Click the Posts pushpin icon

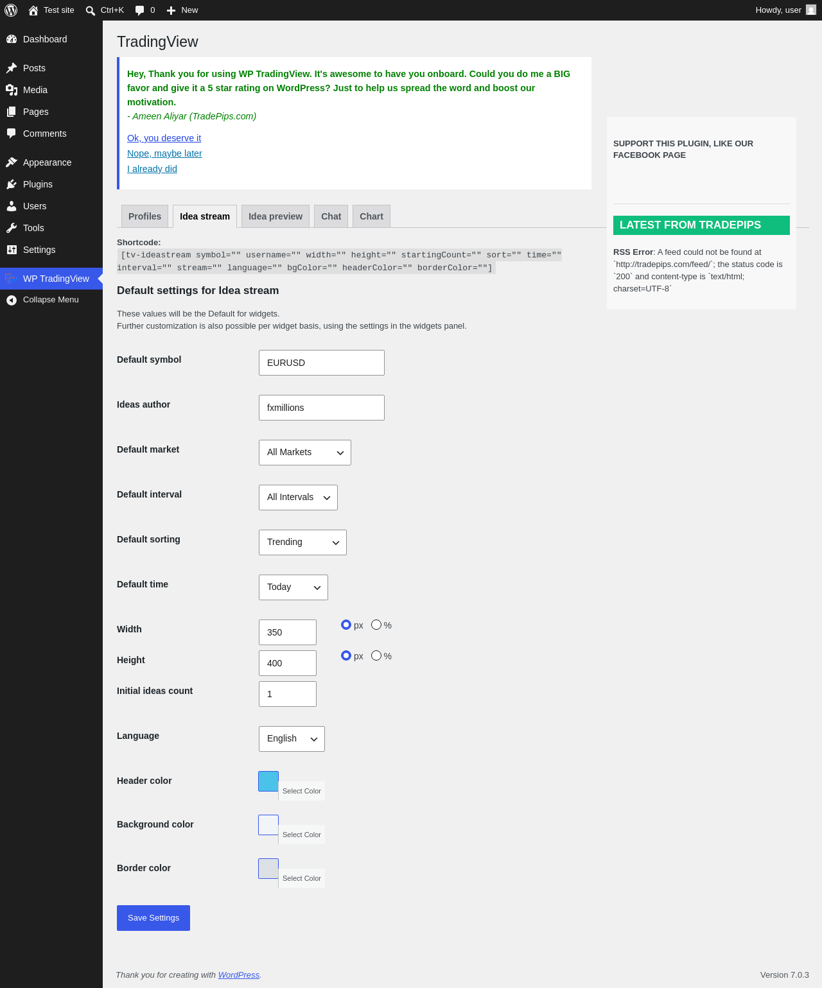tap(12, 68)
